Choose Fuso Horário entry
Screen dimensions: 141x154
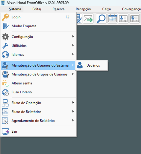point(39,92)
